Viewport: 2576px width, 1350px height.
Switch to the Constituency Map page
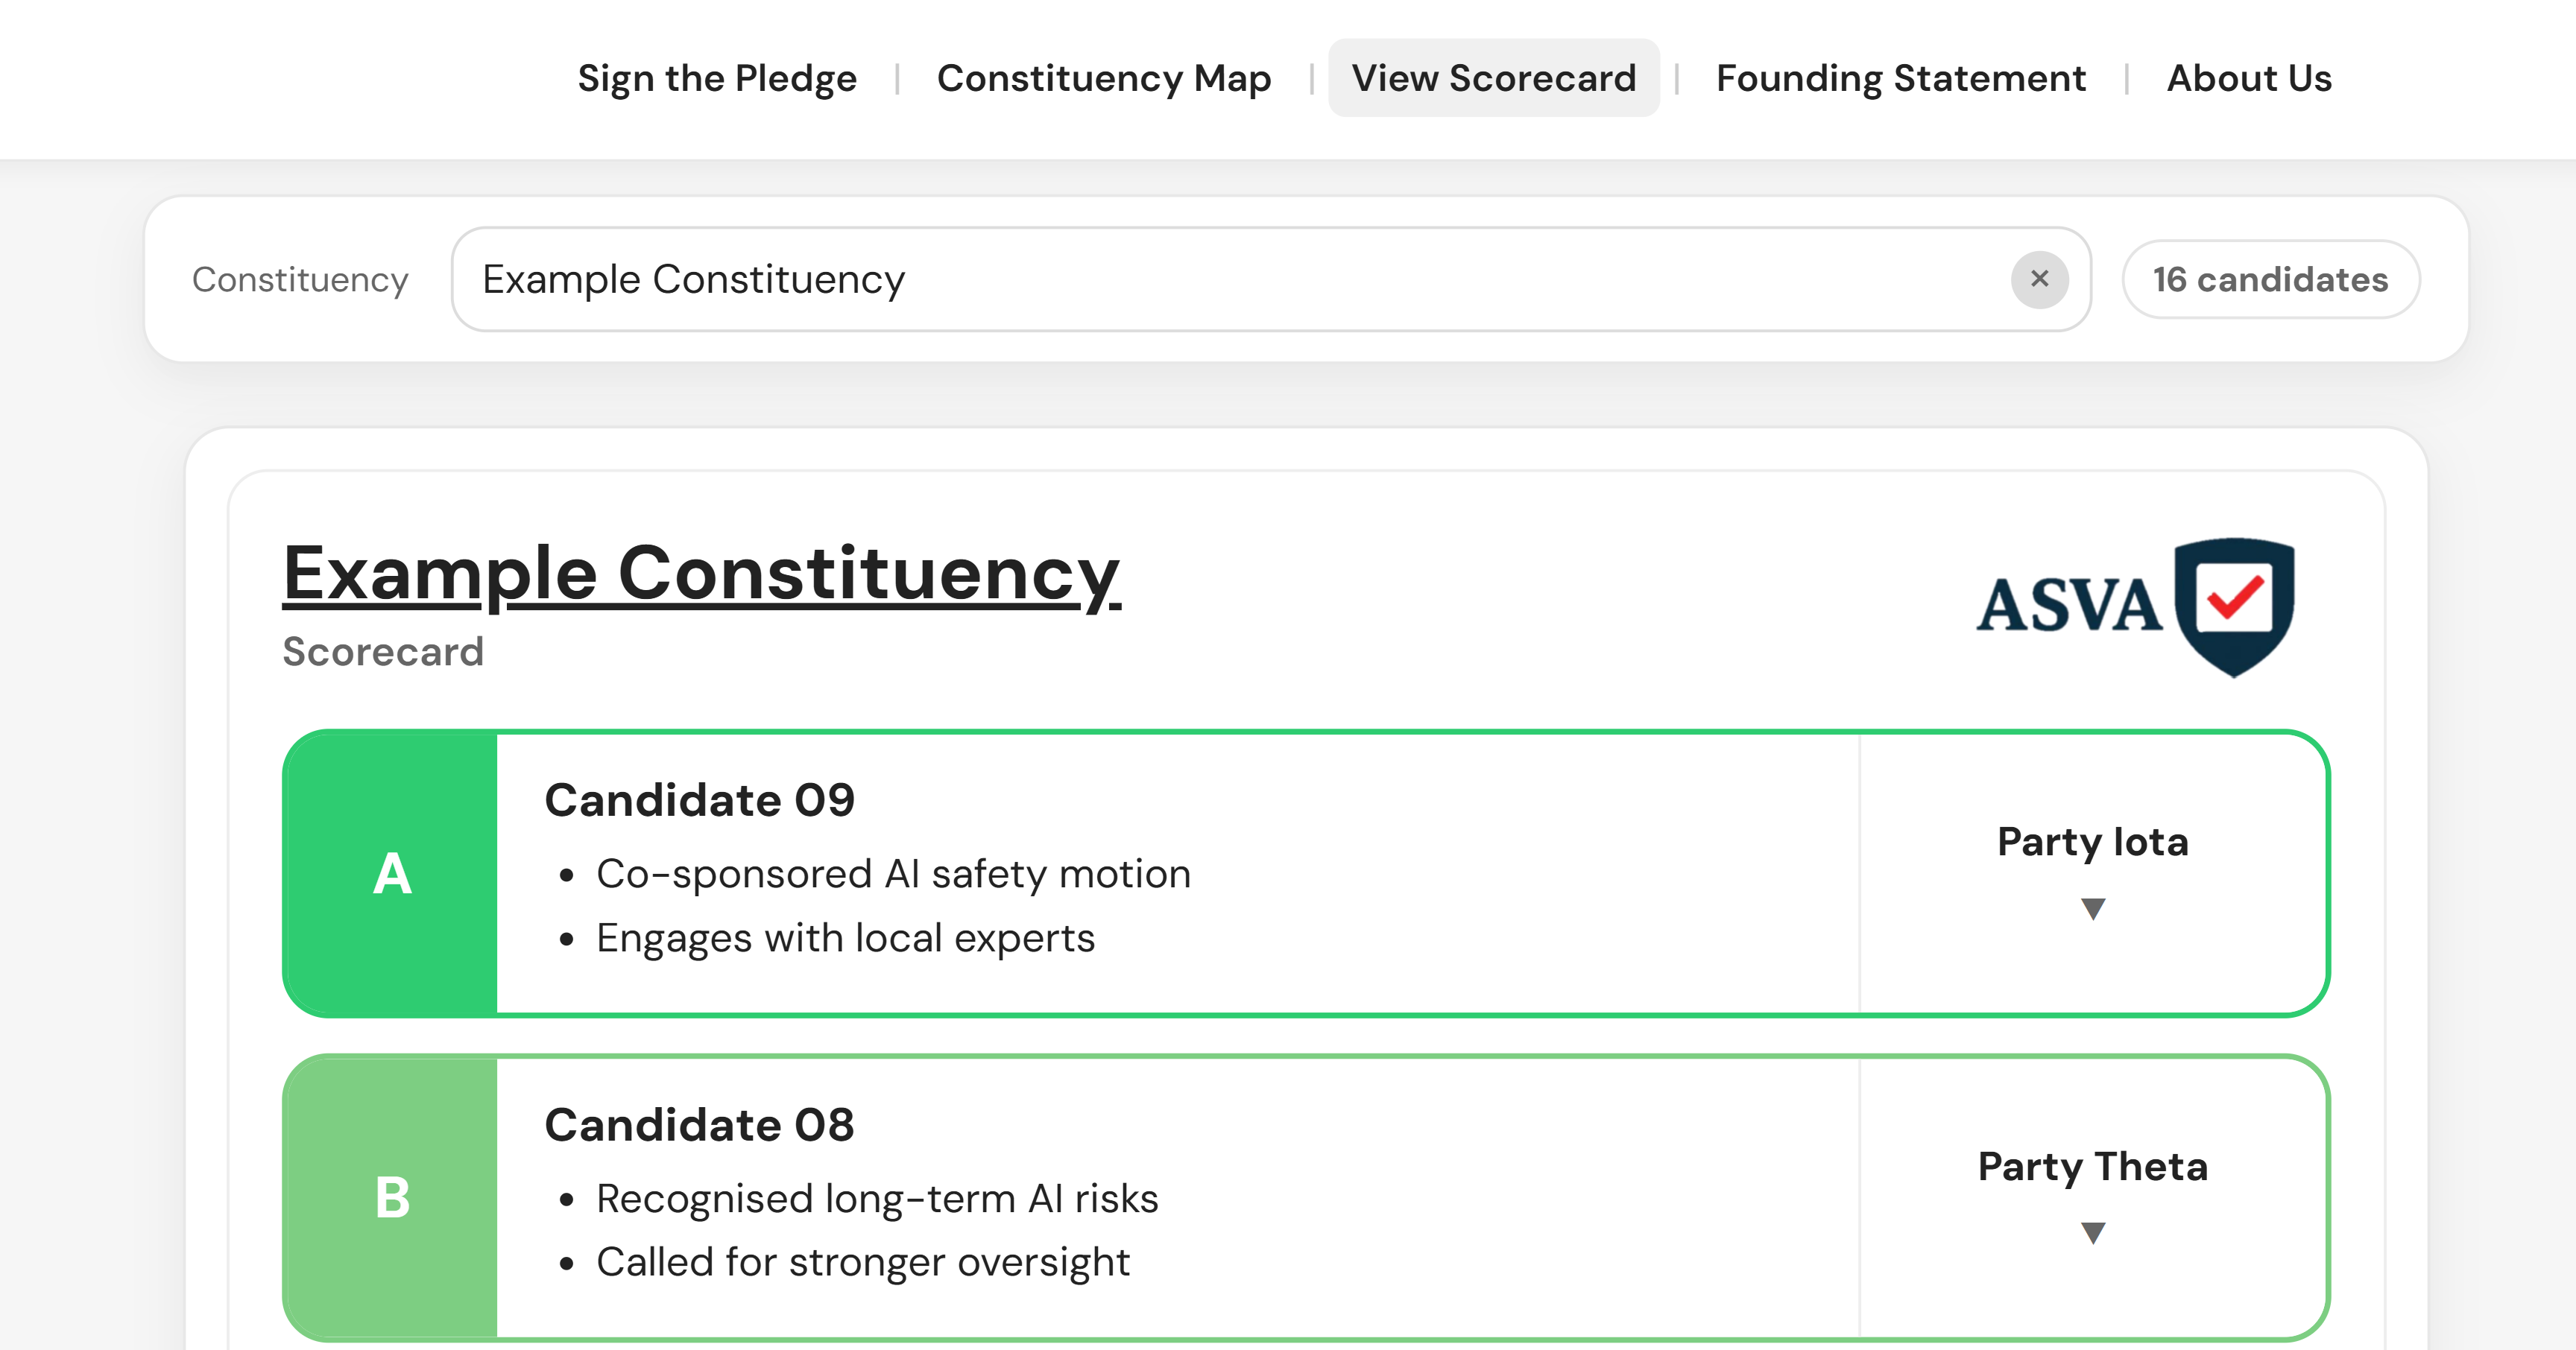1105,78
